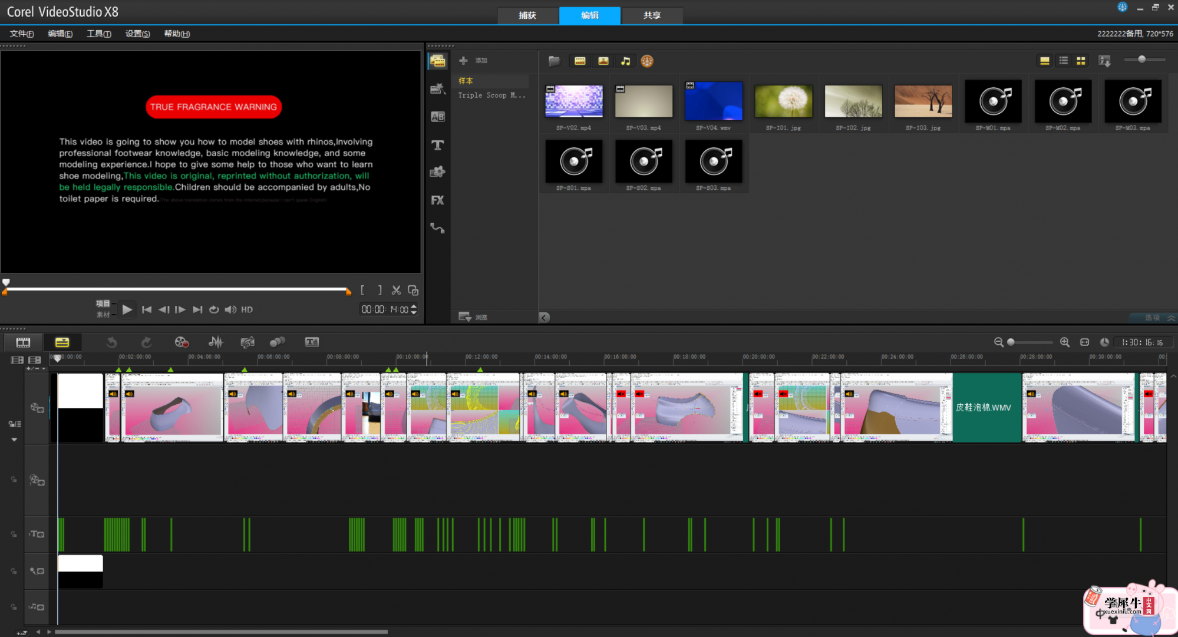This screenshot has width=1178, height=637.
Task: Redo the last action
Action: (146, 342)
